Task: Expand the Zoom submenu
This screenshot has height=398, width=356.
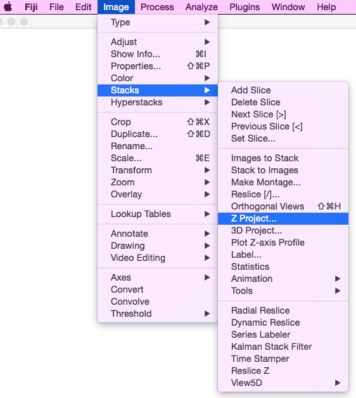Action: [158, 182]
